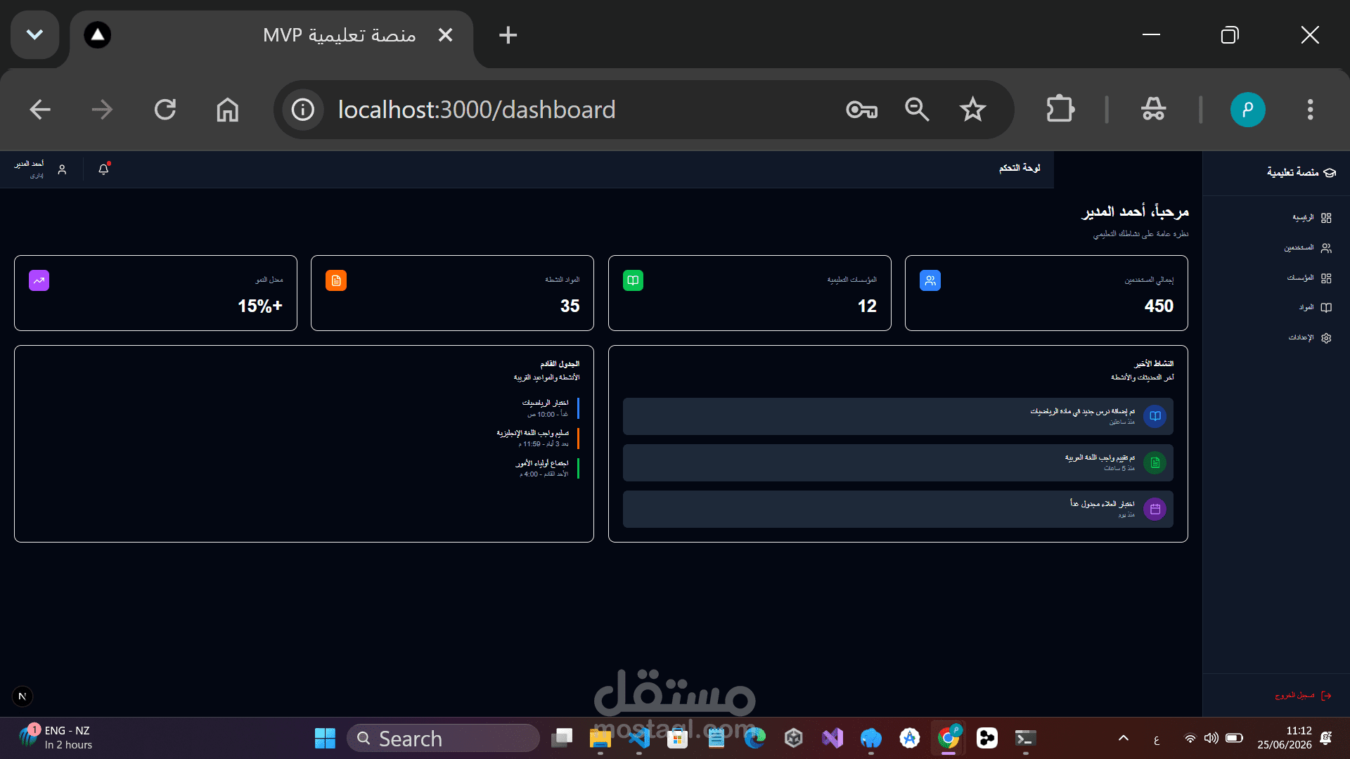Open the Chrome profile P avatar

click(1248, 110)
